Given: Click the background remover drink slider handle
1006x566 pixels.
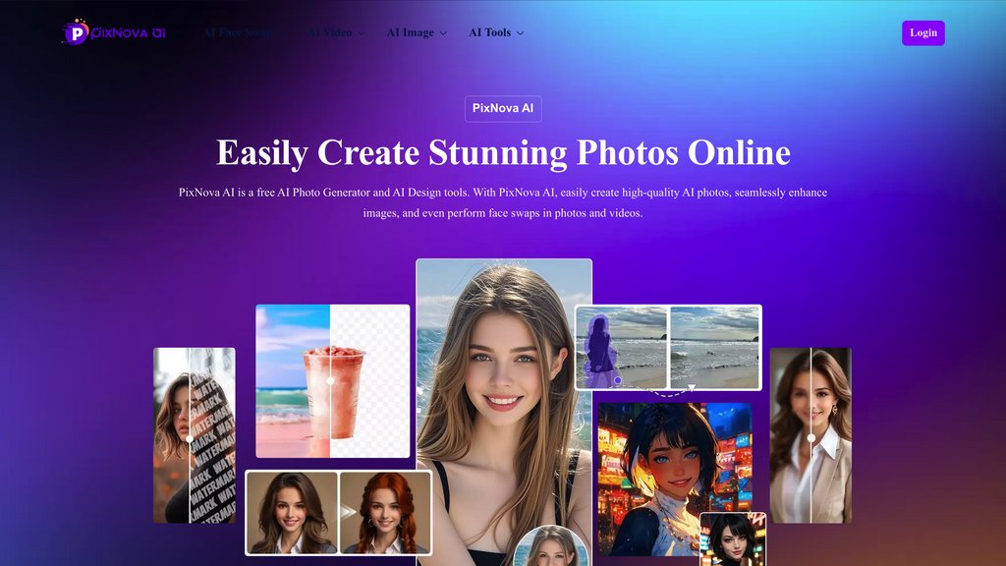Looking at the screenshot, I should pyautogui.click(x=330, y=380).
